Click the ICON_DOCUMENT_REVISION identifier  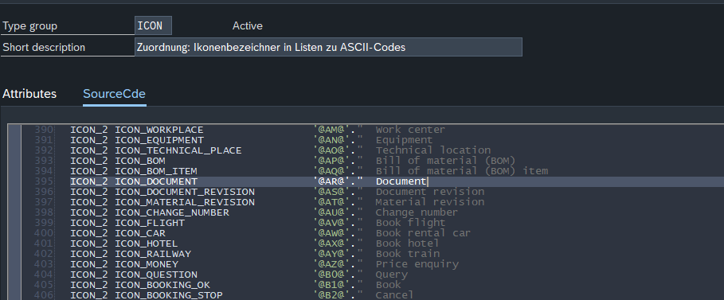point(185,192)
